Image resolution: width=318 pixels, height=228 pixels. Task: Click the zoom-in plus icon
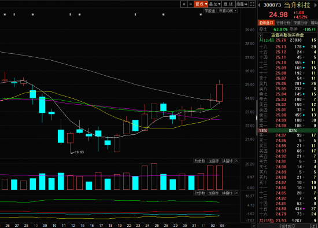pyautogui.click(x=184, y=4)
